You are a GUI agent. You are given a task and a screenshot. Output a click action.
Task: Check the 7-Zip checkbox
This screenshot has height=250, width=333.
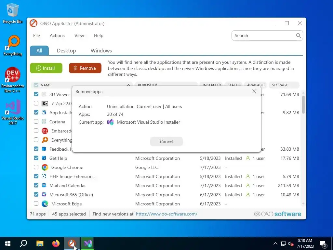tap(36, 103)
